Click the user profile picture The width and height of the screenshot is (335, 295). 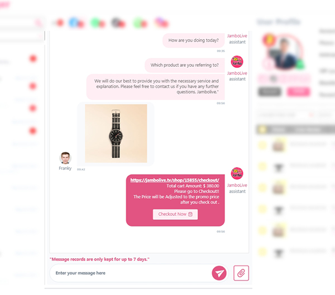(x=284, y=52)
